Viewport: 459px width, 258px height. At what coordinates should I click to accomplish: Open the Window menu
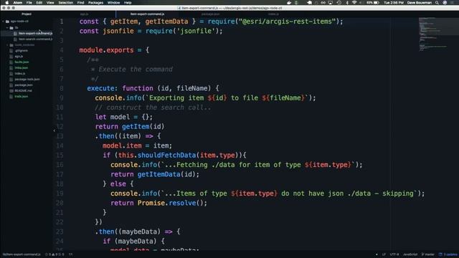(x=113, y=3)
